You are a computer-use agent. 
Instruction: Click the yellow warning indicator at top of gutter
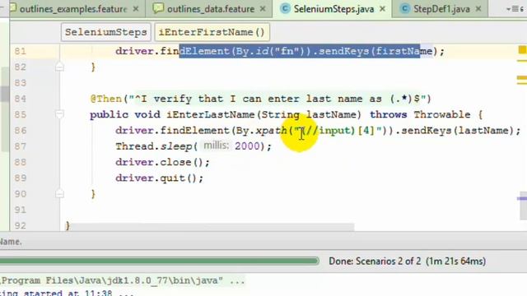[x=522, y=50]
